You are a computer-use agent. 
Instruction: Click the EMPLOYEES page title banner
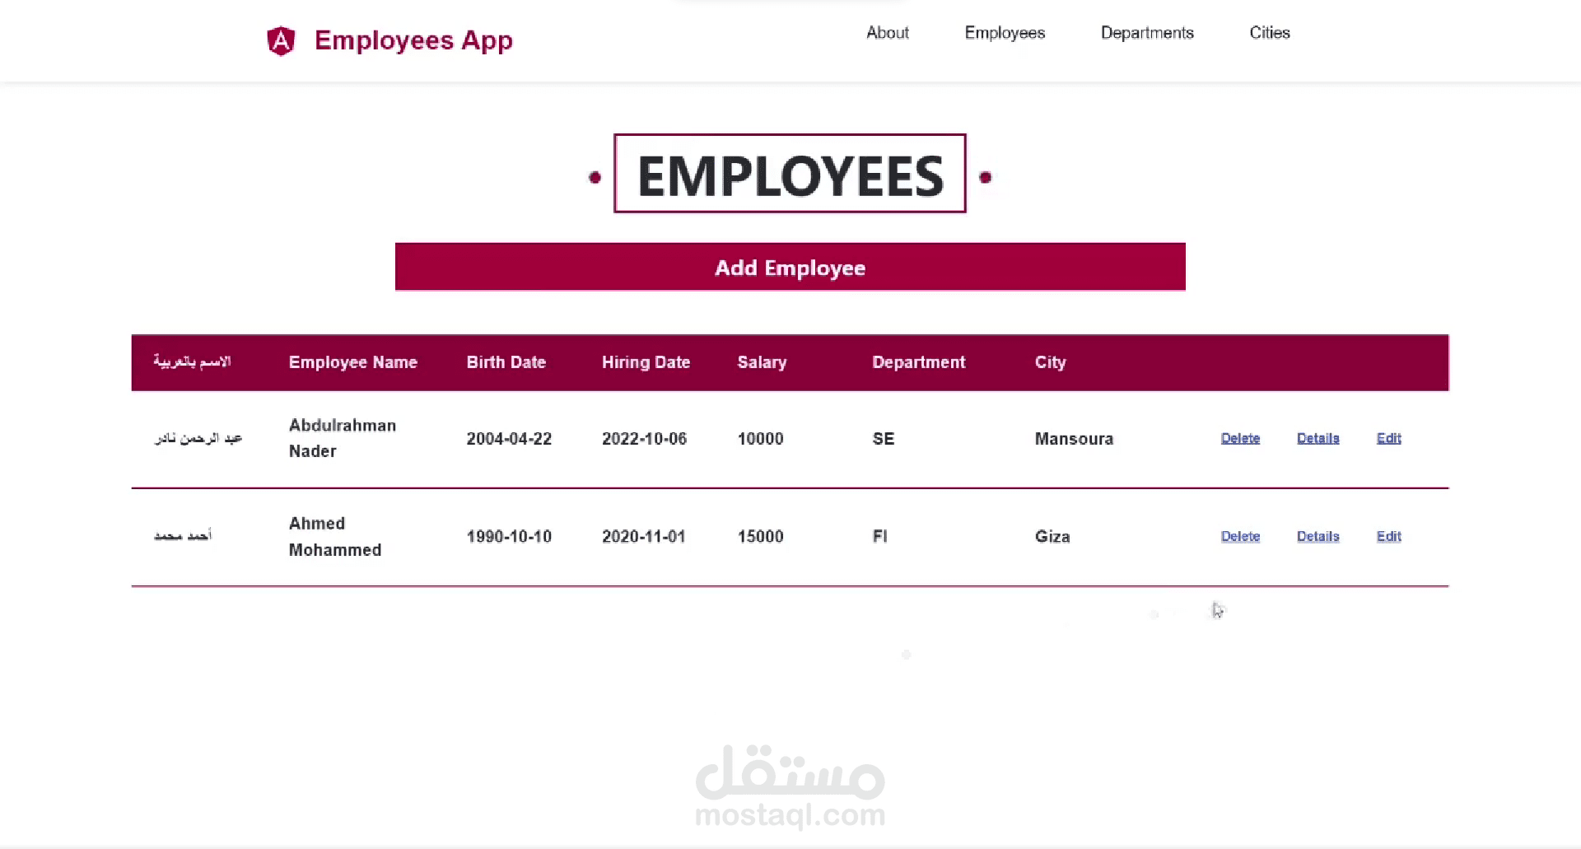point(789,174)
